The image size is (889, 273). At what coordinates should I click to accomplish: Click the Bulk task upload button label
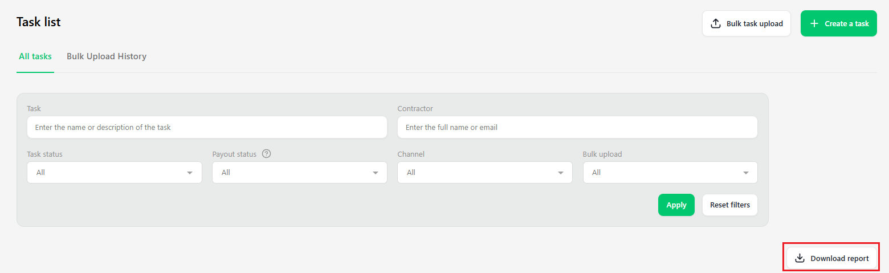(755, 24)
